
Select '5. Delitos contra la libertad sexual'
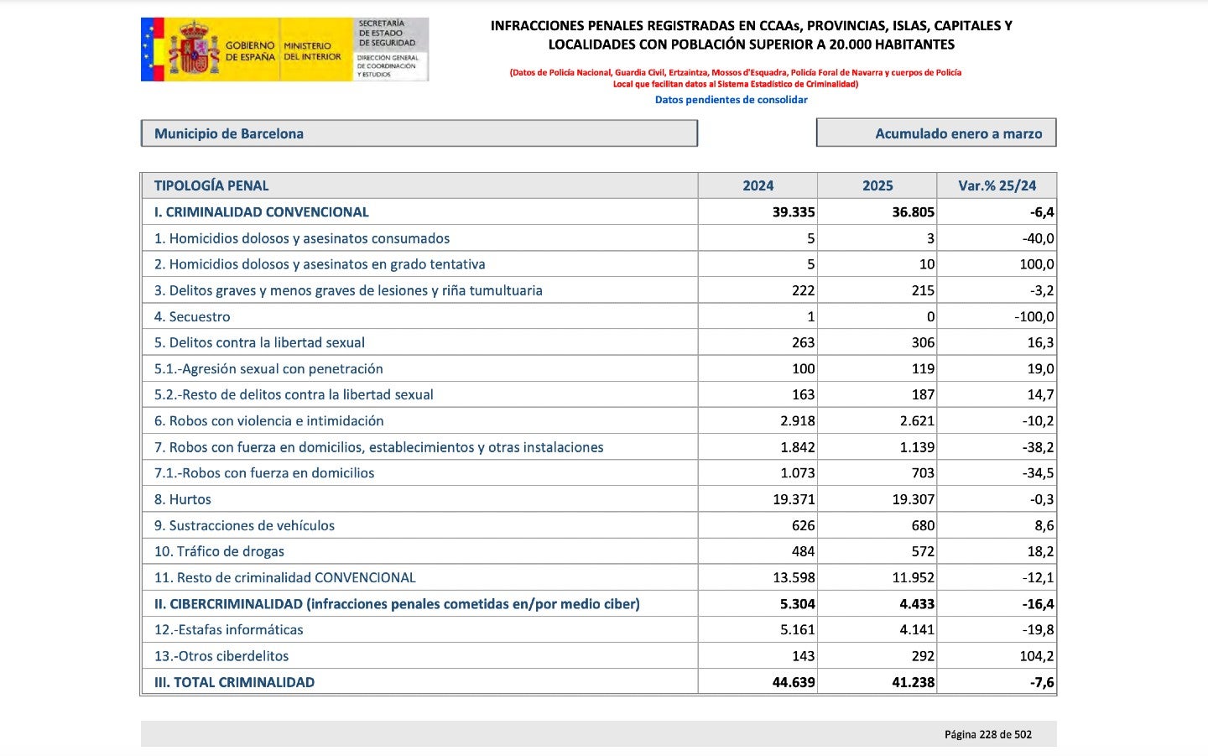pyautogui.click(x=259, y=342)
